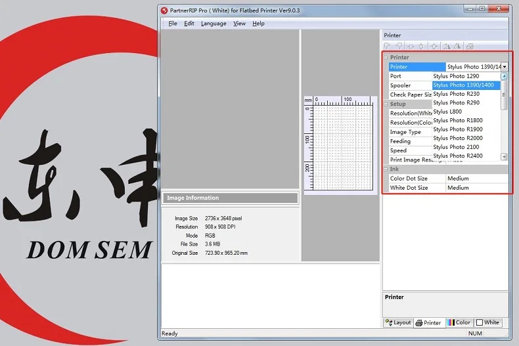
Task: Select the Resolution(White) property row
Action: (x=411, y=114)
